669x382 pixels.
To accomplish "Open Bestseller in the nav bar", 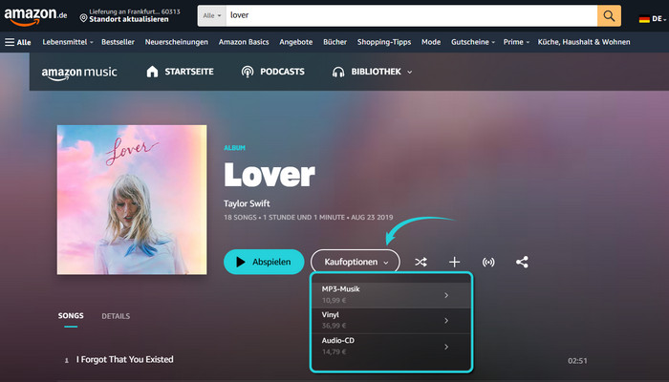I will [118, 42].
